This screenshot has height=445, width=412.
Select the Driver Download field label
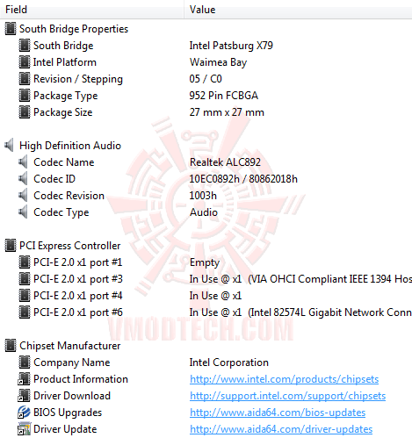[72, 396]
